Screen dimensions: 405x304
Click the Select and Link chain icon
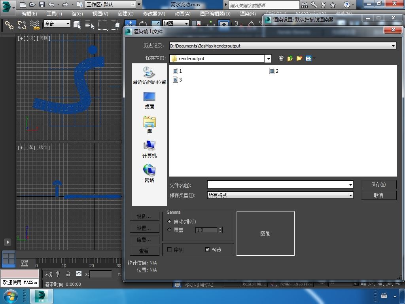pos(9,25)
